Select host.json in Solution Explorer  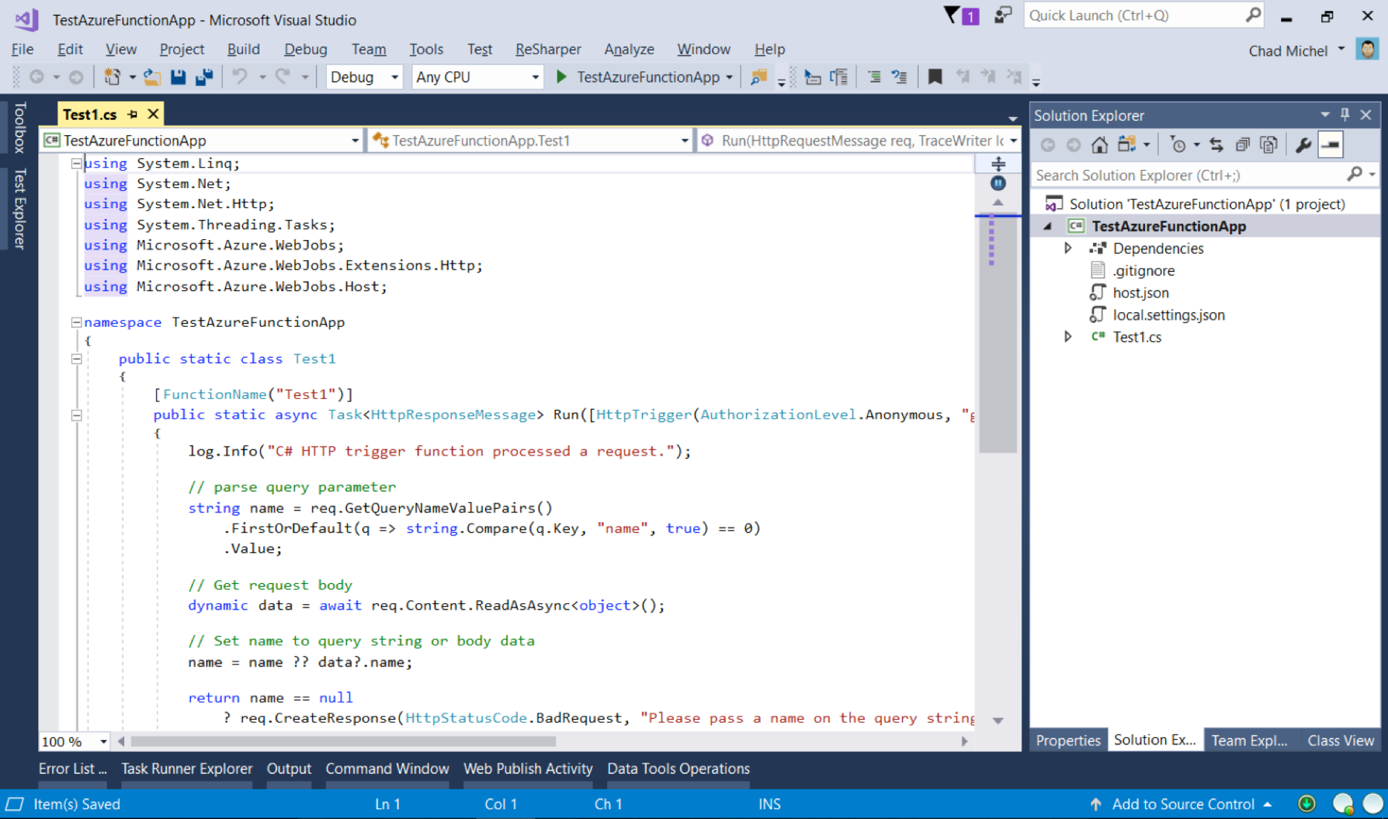[1140, 293]
